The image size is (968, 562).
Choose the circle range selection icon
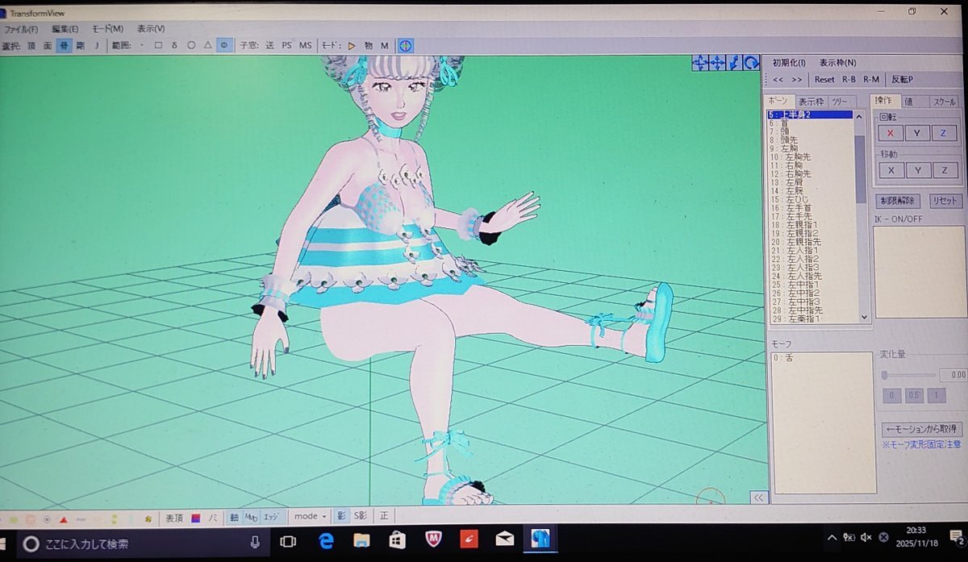click(x=191, y=45)
